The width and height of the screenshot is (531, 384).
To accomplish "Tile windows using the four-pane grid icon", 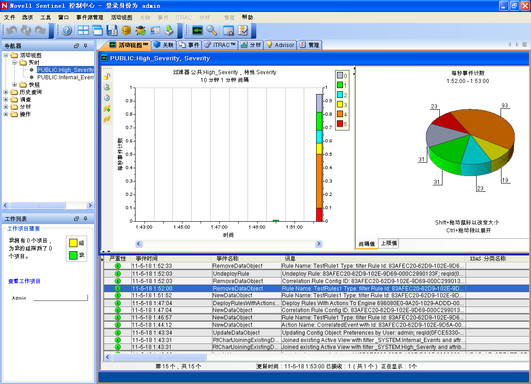I will (83, 30).
